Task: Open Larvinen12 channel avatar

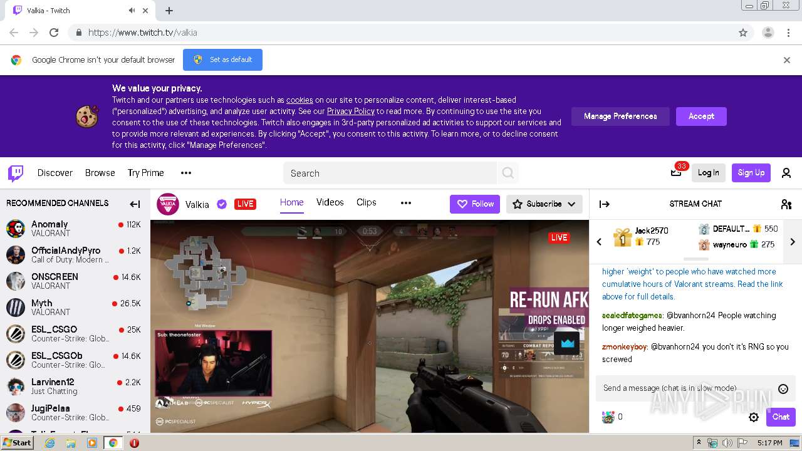Action: coord(16,386)
